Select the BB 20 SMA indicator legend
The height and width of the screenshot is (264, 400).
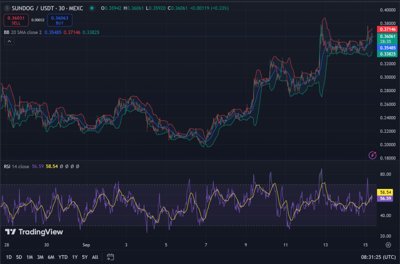pos(26,32)
